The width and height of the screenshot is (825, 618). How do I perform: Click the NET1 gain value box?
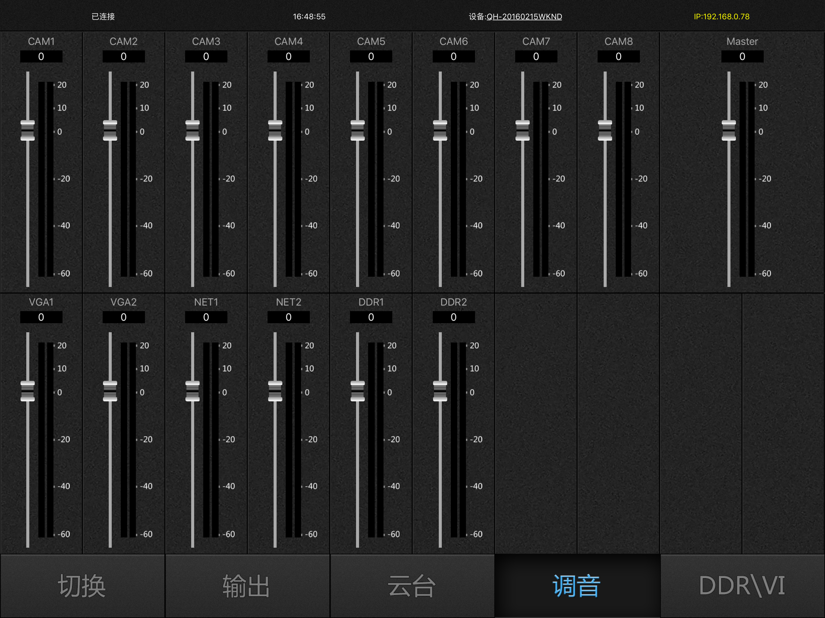[x=206, y=317]
